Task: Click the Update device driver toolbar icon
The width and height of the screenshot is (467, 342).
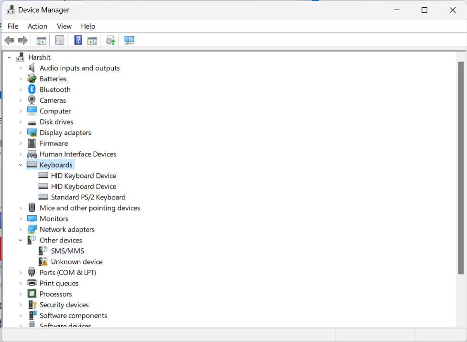Action: pyautogui.click(x=111, y=41)
